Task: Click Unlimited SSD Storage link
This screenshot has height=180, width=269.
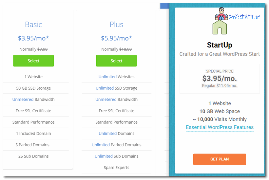Action: (x=105, y=88)
